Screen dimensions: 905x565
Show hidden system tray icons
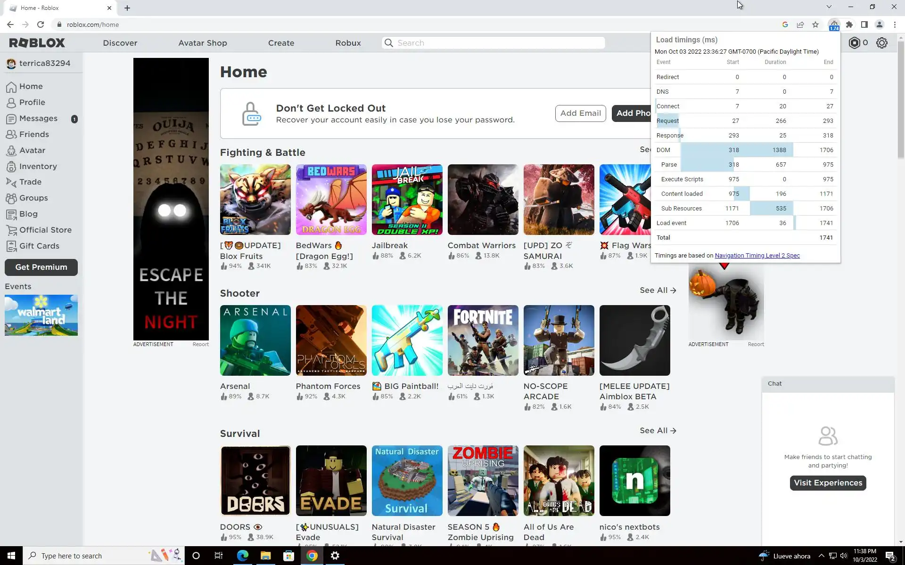pos(821,556)
